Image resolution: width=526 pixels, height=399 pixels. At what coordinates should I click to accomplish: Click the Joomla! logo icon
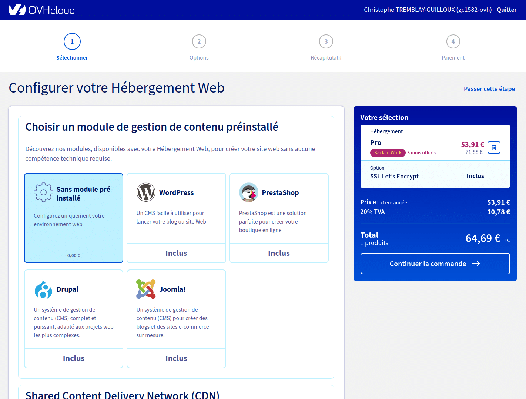(146, 289)
